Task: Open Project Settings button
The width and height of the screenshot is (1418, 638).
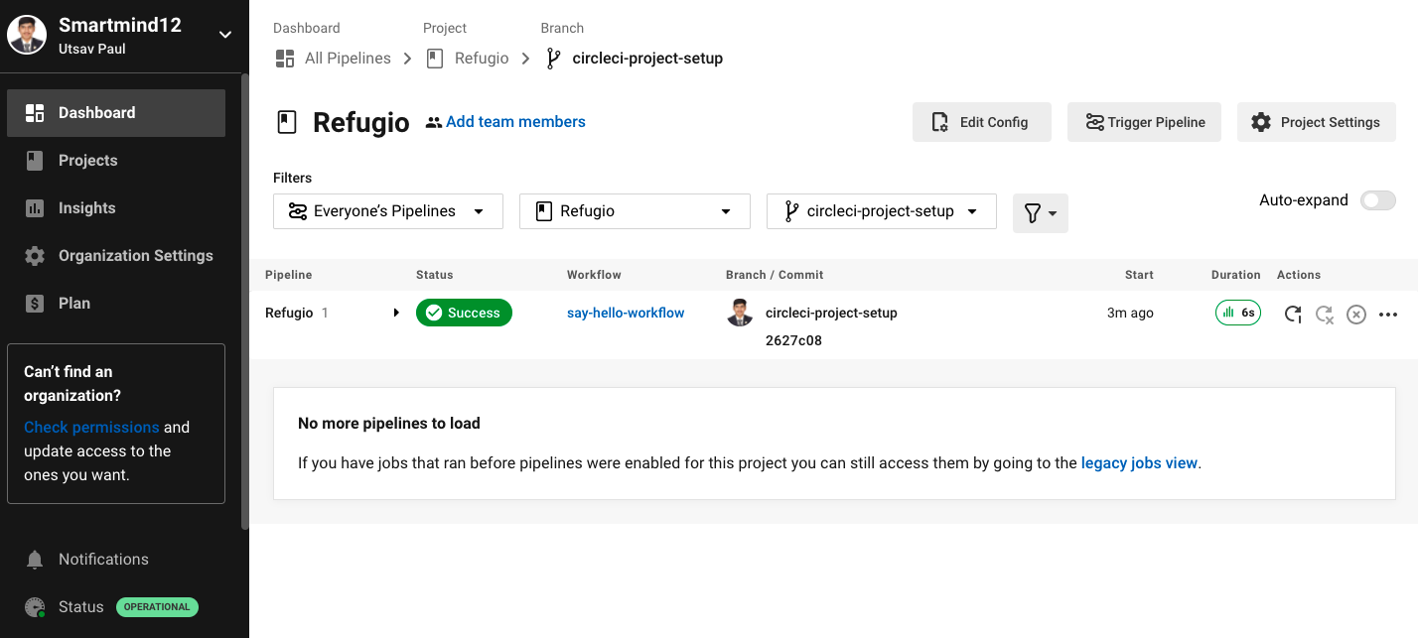Action: pyautogui.click(x=1317, y=122)
